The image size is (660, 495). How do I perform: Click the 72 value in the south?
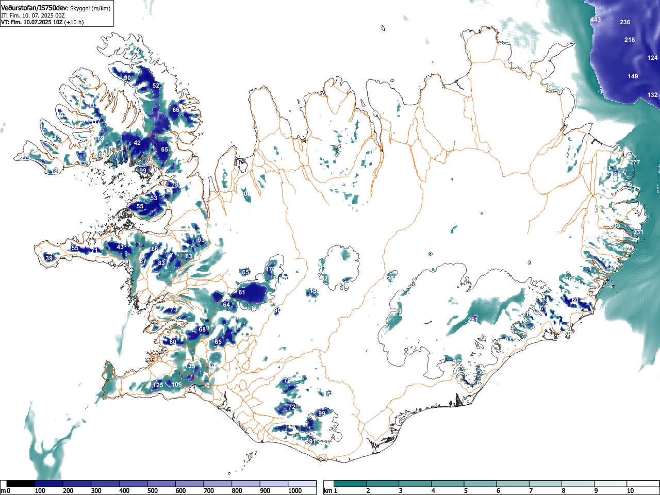point(292,407)
